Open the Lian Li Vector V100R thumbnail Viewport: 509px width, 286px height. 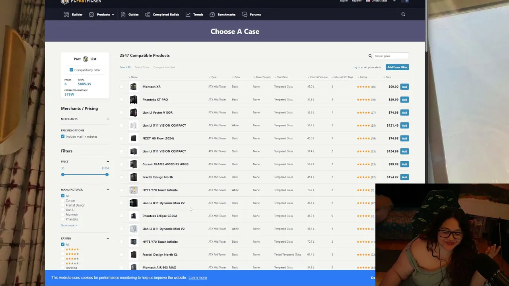(x=133, y=112)
